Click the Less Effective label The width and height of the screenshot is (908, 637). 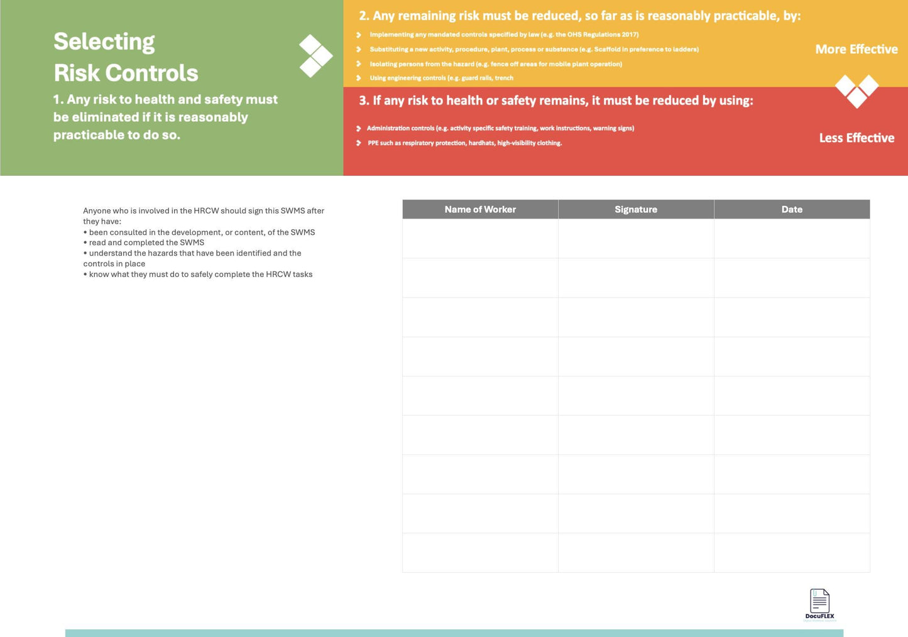(x=856, y=138)
